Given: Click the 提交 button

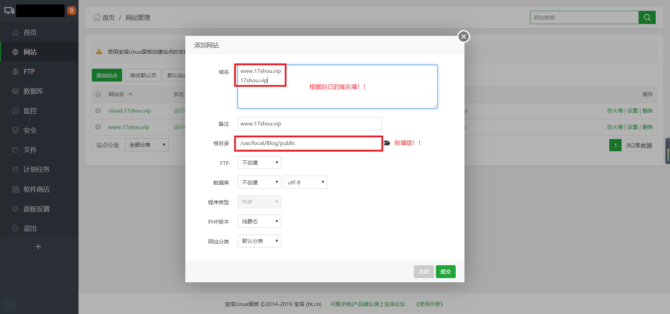Looking at the screenshot, I should [x=446, y=271].
